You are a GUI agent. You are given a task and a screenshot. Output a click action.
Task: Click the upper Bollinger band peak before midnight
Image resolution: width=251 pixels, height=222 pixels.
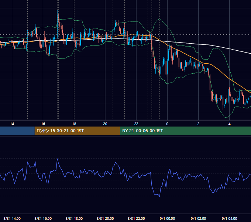pos(159,19)
